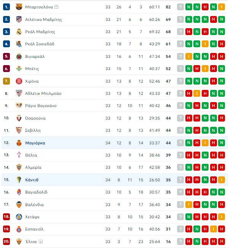Click promotion arrow icon beside Μπαρτσελόνα
The width and height of the screenshot is (228, 248).
point(56,7)
